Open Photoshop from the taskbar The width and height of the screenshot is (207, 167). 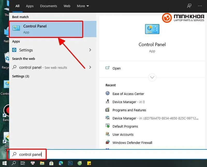[x=70, y=163]
